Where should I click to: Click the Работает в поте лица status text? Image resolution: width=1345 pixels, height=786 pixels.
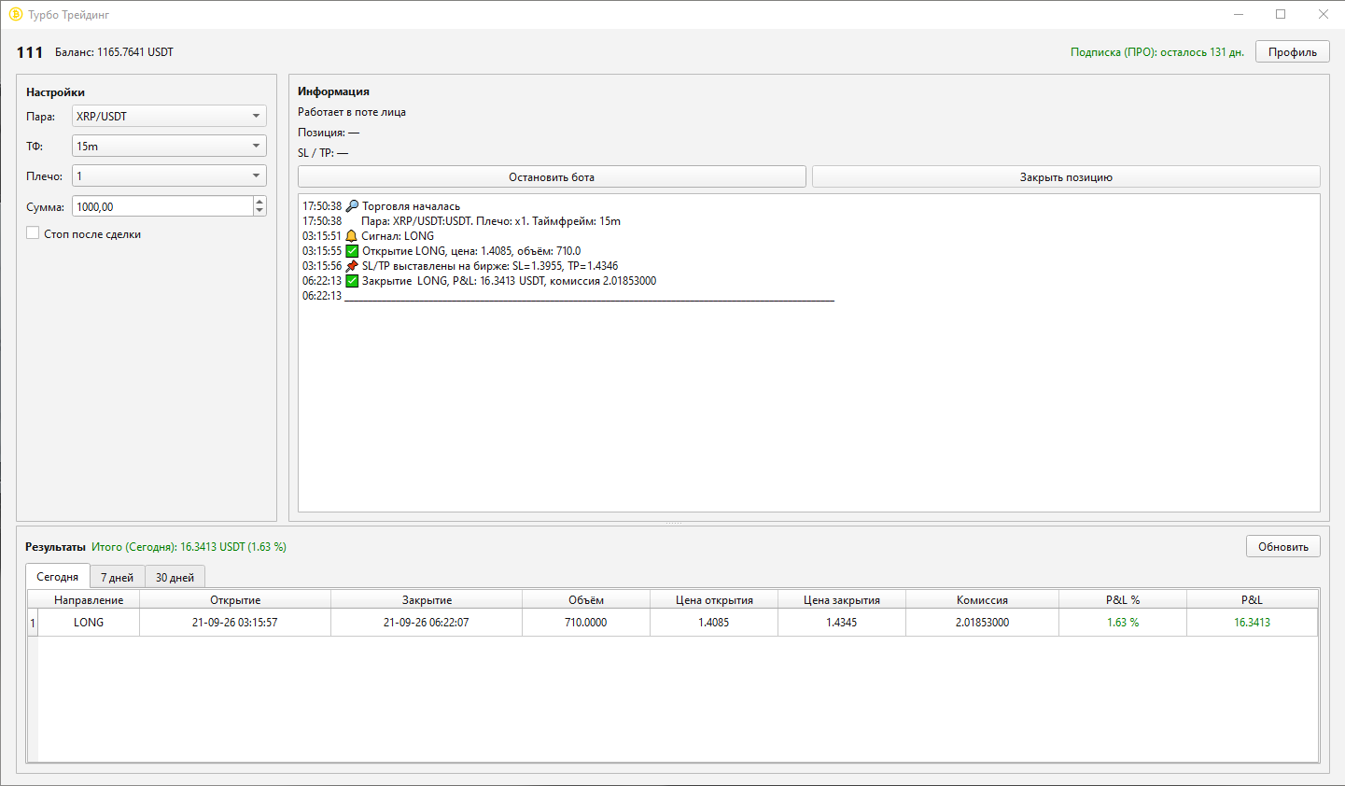[x=352, y=112]
